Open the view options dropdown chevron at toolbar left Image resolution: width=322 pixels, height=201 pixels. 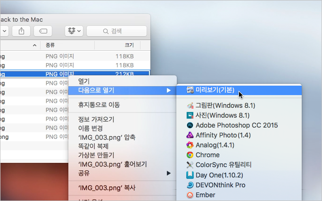[x=4, y=31]
